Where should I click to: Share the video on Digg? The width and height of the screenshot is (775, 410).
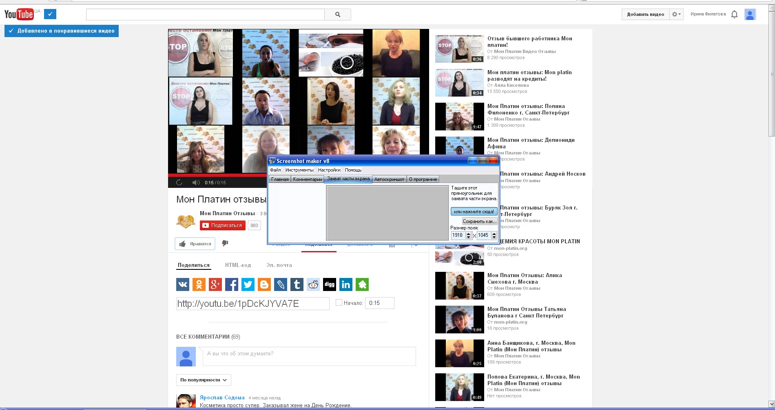point(330,284)
